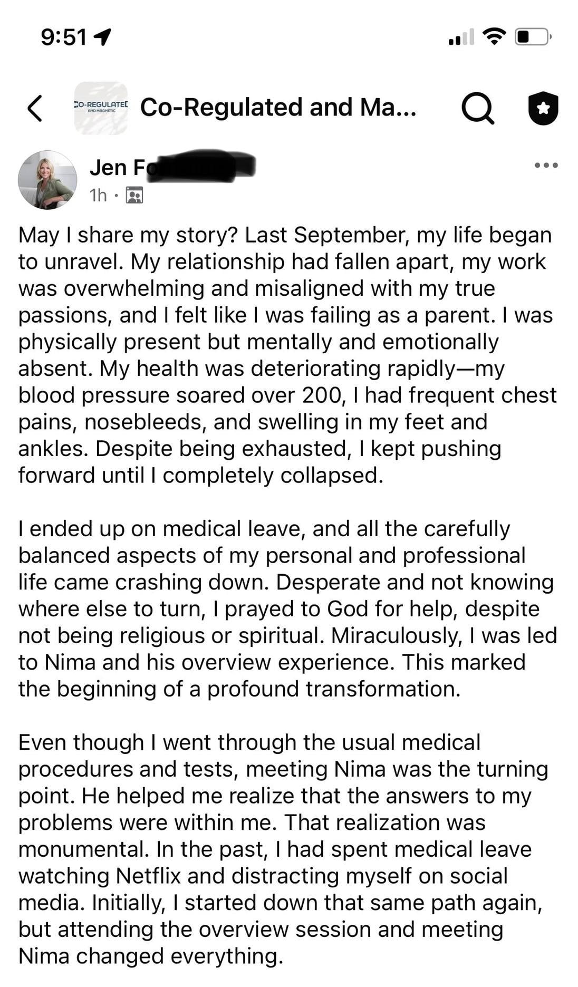The height and width of the screenshot is (987, 578).
Task: Tap the paragraph starting "I ended up"
Action: pyautogui.click(x=287, y=608)
